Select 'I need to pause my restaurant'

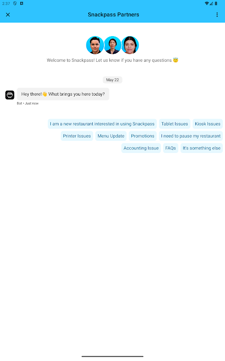pyautogui.click(x=191, y=136)
